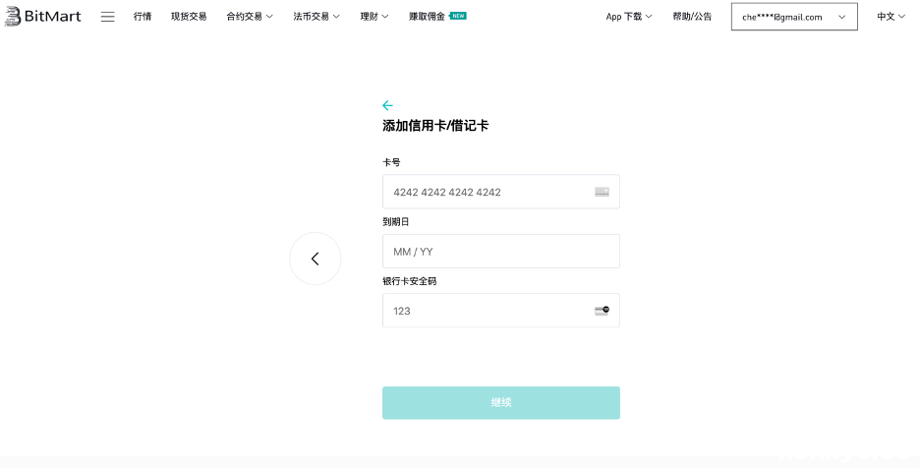This screenshot has width=920, height=468.
Task: Go to the 行情 market page
Action: click(143, 17)
